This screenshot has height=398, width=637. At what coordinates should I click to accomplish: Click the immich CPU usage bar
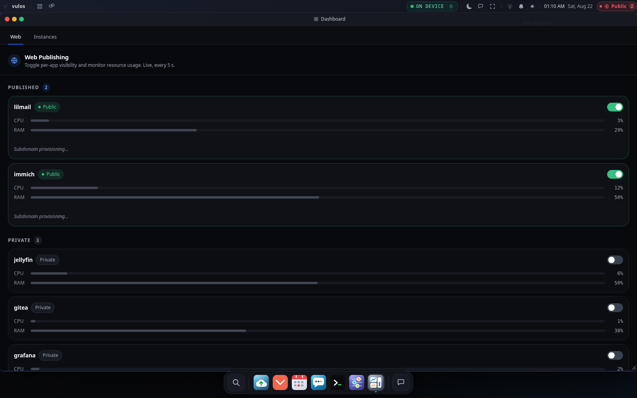click(x=318, y=188)
